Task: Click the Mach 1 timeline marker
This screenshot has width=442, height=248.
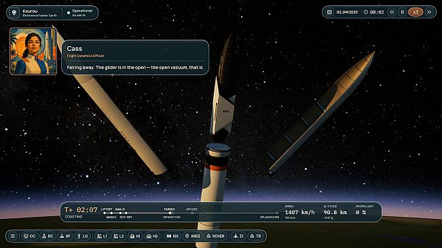Action: click(111, 213)
